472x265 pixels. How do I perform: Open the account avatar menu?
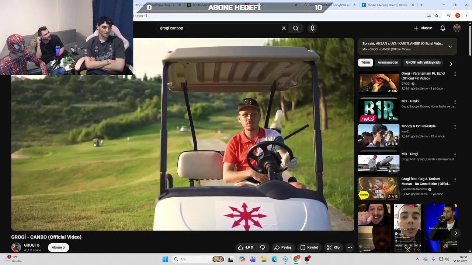click(x=457, y=28)
